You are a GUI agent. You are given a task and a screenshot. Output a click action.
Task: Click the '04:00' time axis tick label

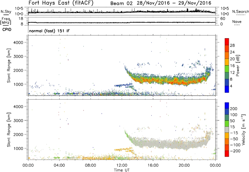click(x=59, y=165)
